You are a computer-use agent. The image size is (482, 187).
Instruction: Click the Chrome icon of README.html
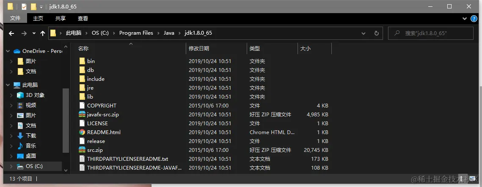[x=82, y=132]
